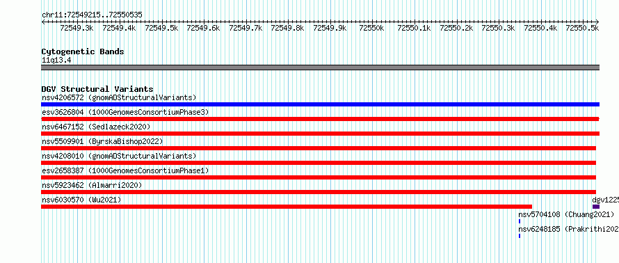619x263 pixels.
Task: Click ruler tick 72550.4k
Action: pyautogui.click(x=541, y=28)
